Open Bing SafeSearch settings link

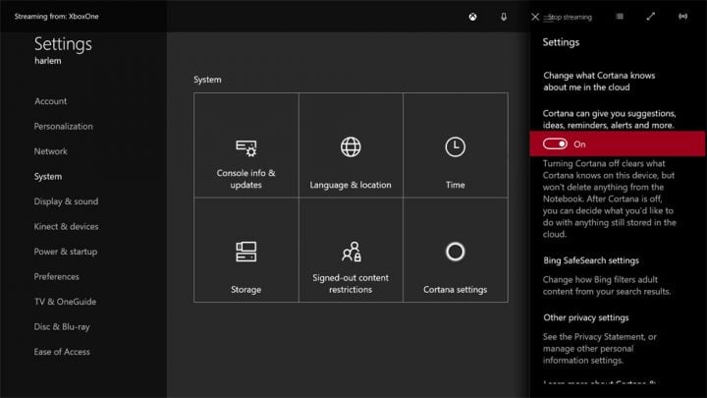[x=590, y=260]
